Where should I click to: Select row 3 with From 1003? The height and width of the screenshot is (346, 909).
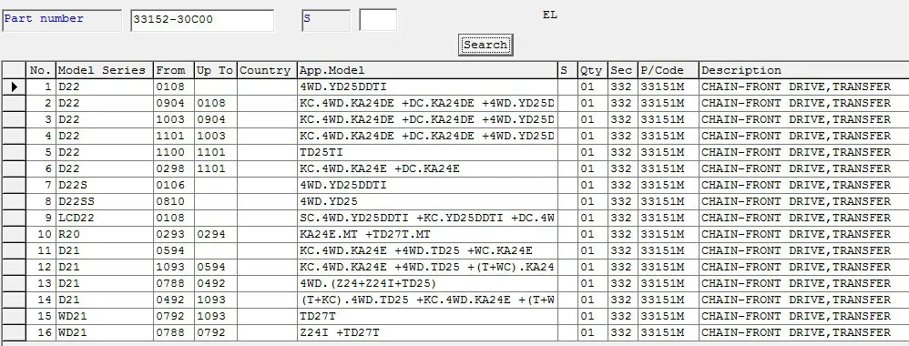(x=173, y=119)
